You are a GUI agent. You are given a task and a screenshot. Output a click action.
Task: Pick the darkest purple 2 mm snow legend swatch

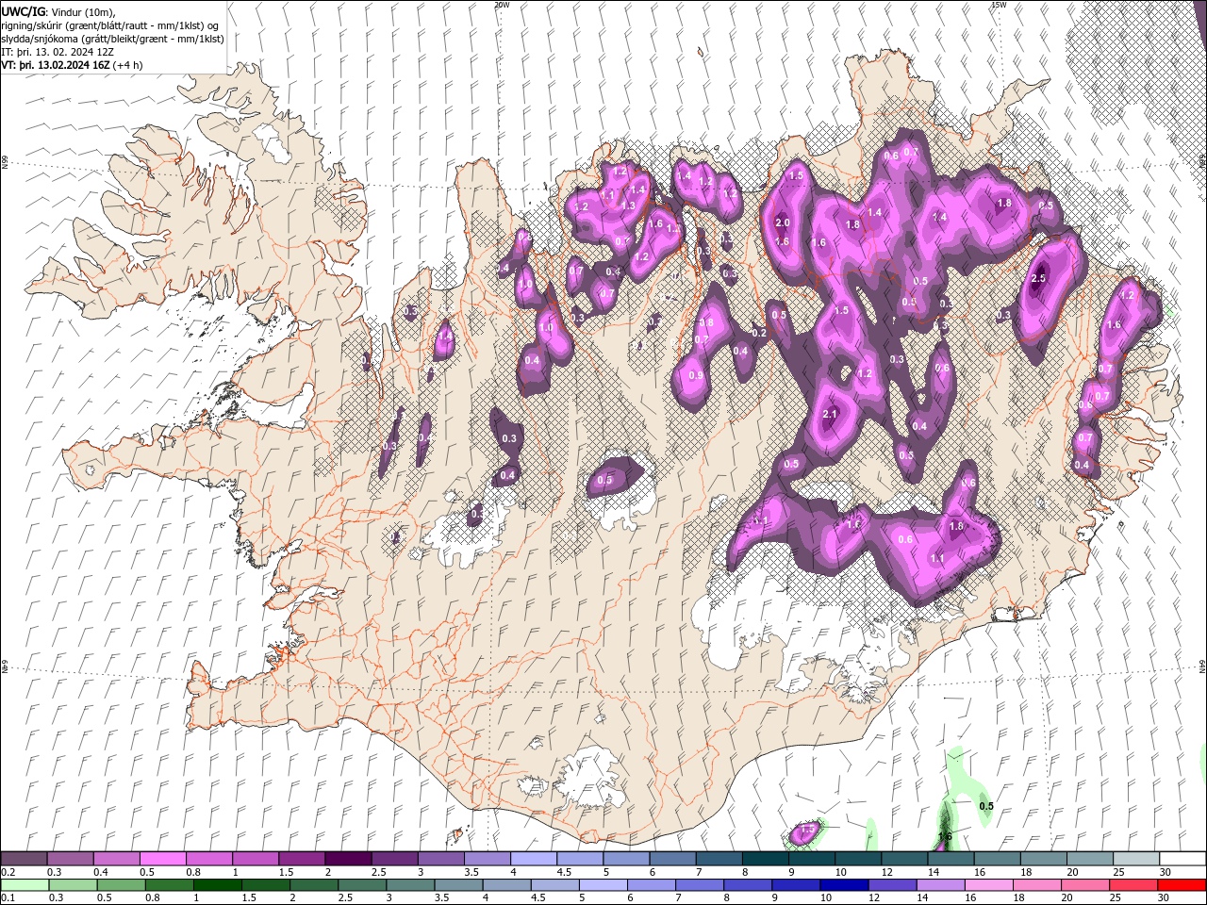347,859
